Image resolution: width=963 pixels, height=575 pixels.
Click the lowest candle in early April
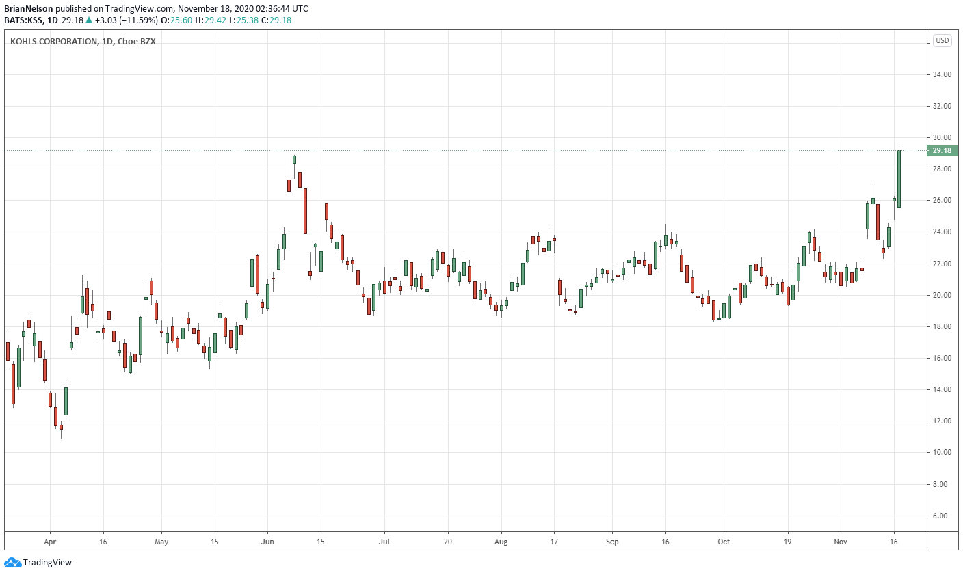[x=61, y=427]
